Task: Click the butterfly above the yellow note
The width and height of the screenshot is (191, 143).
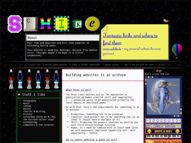Action: 166,21
